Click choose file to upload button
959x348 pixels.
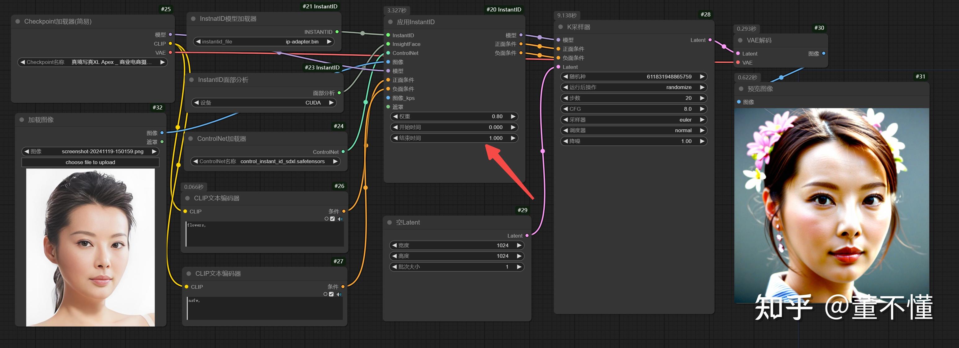click(x=90, y=162)
